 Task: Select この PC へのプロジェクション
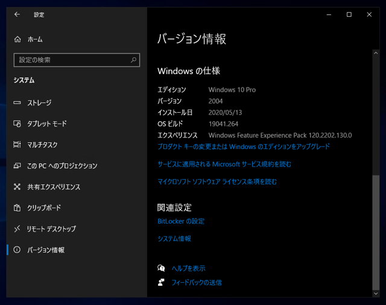tap(62, 166)
